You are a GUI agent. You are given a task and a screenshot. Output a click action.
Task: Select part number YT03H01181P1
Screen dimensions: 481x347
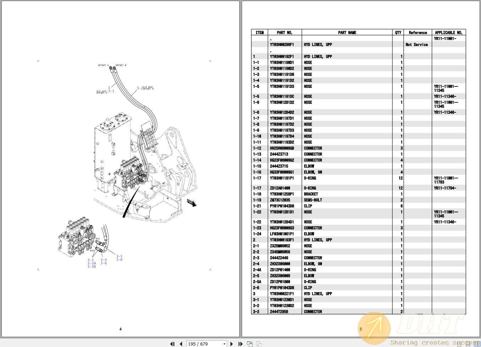[282, 178]
